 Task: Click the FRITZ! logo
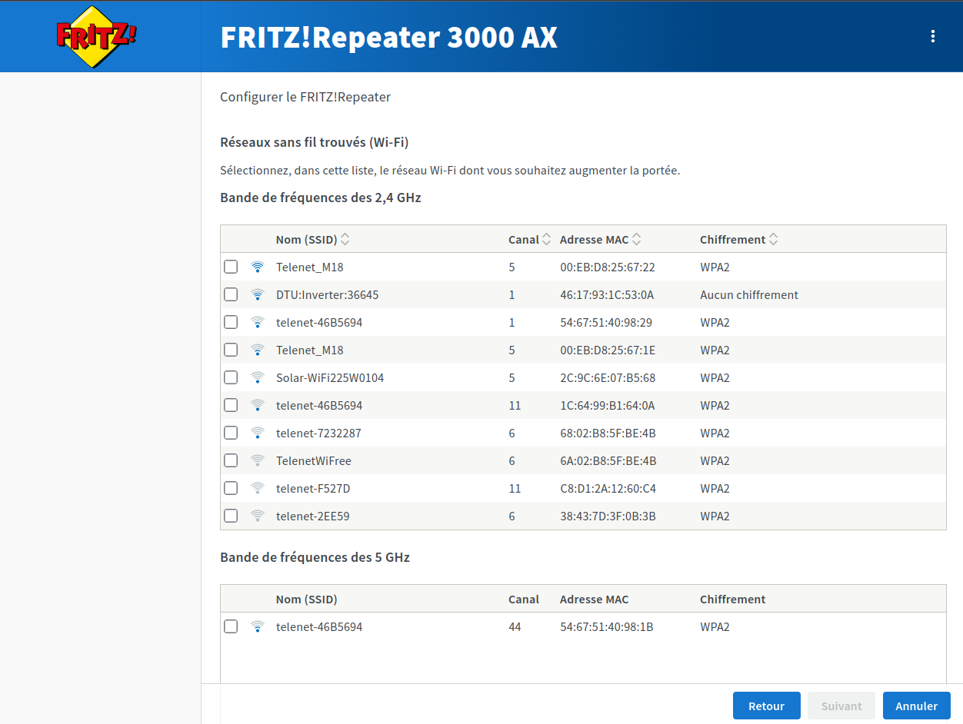pyautogui.click(x=95, y=36)
